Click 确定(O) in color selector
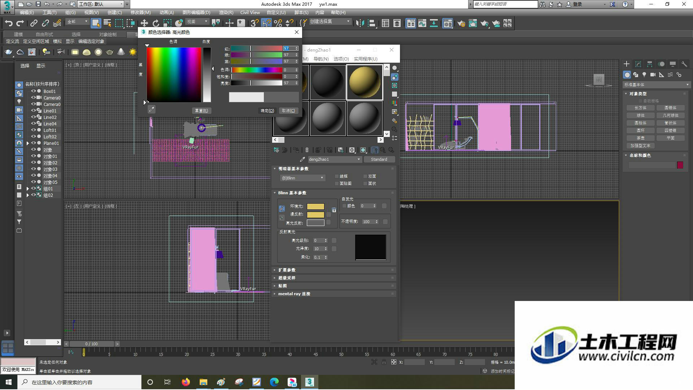 [267, 111]
